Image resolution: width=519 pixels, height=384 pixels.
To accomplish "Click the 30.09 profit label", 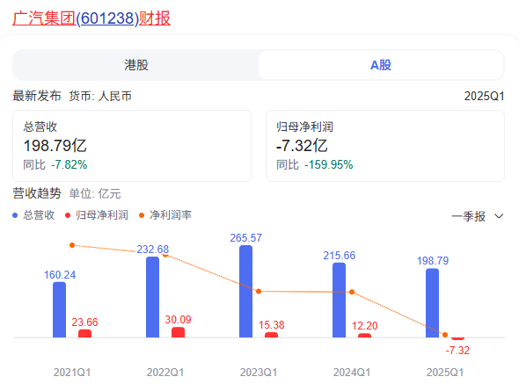I will (x=178, y=320).
